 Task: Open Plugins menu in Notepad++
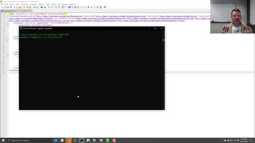click(x=65, y=4)
